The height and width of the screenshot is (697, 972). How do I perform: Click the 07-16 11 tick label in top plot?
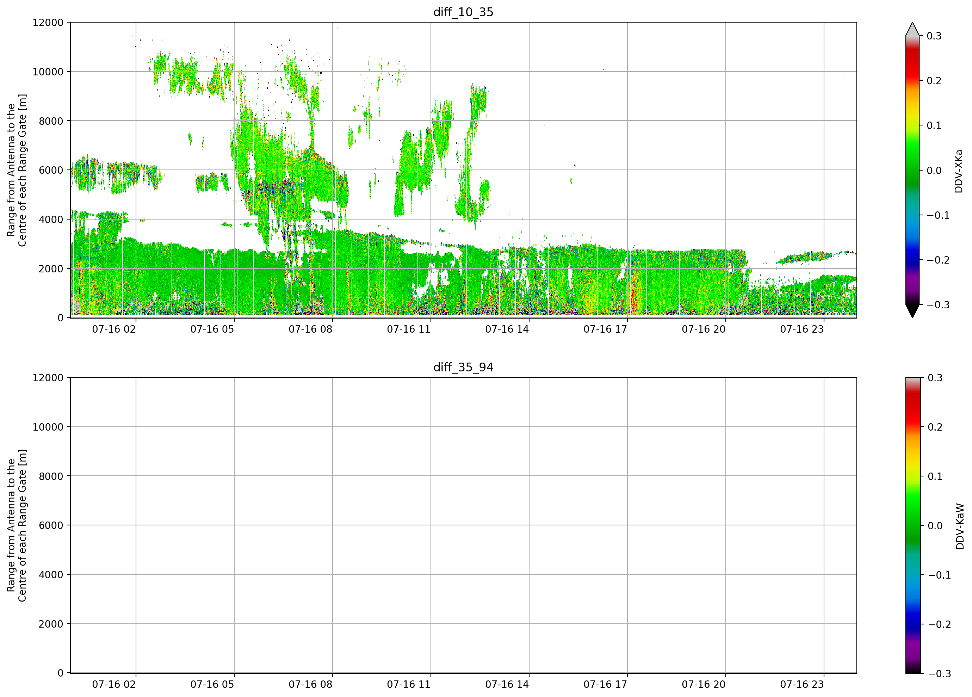[408, 329]
